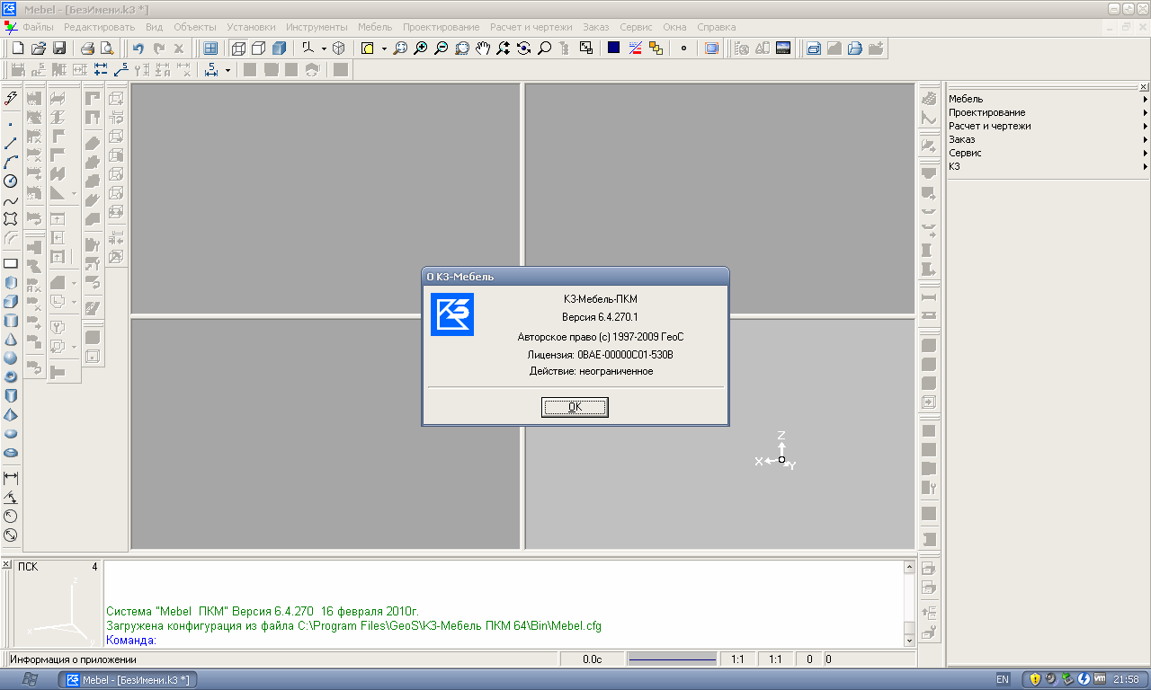Viewport: 1151px width, 690px height.
Task: Click the zoom in magnifier icon
Action: point(420,49)
